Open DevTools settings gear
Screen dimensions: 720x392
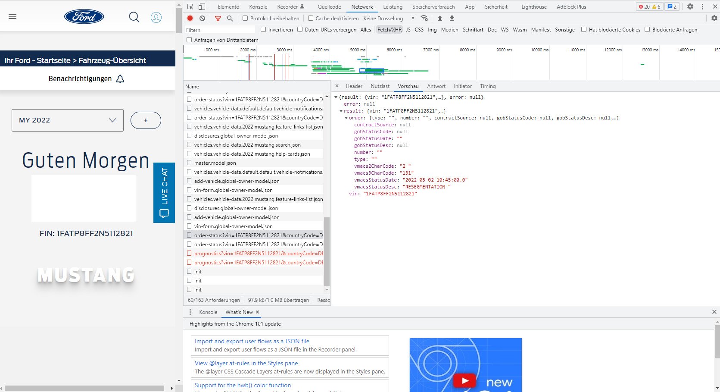(x=690, y=6)
